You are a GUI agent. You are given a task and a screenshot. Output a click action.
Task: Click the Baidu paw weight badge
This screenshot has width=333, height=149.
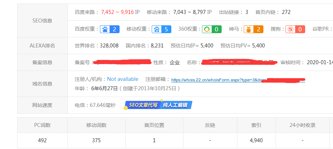pyautogui.click(x=110, y=29)
